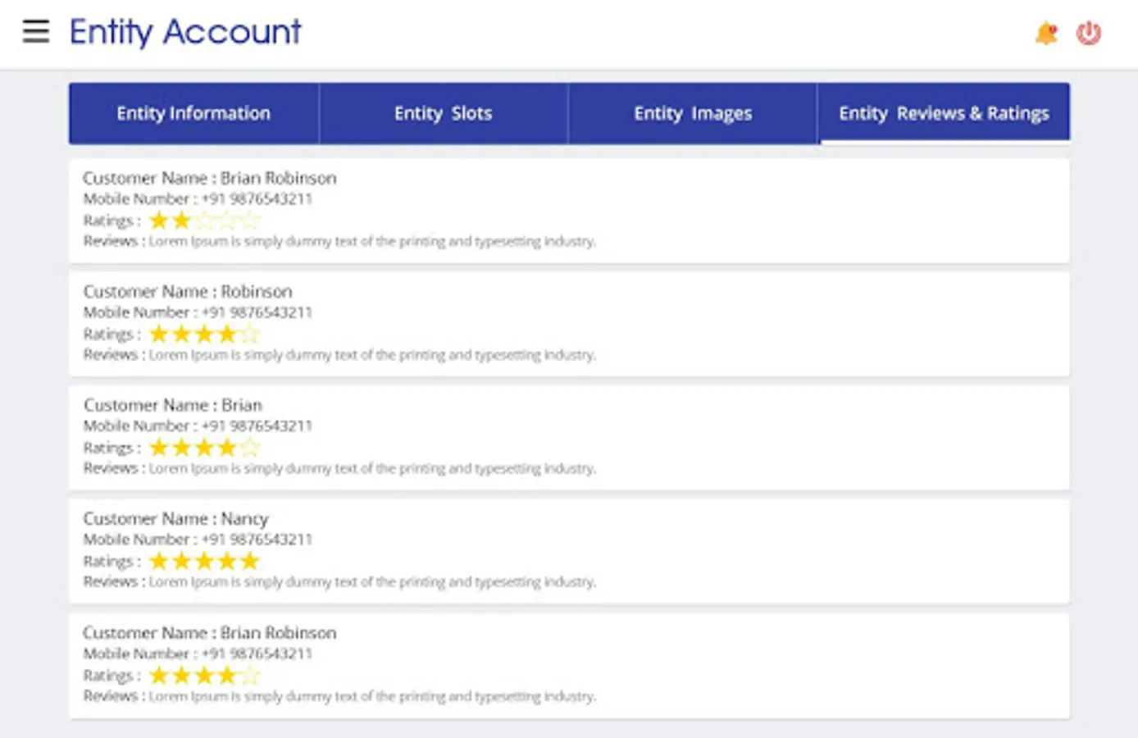Click Nancy's five-star rating
Image resolution: width=1138 pixels, height=738 pixels.
[x=204, y=561]
